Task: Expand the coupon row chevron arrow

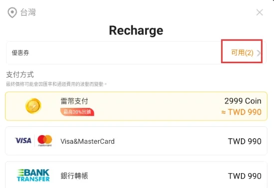Action: coord(259,53)
